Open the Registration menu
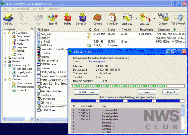 tap(53, 9)
